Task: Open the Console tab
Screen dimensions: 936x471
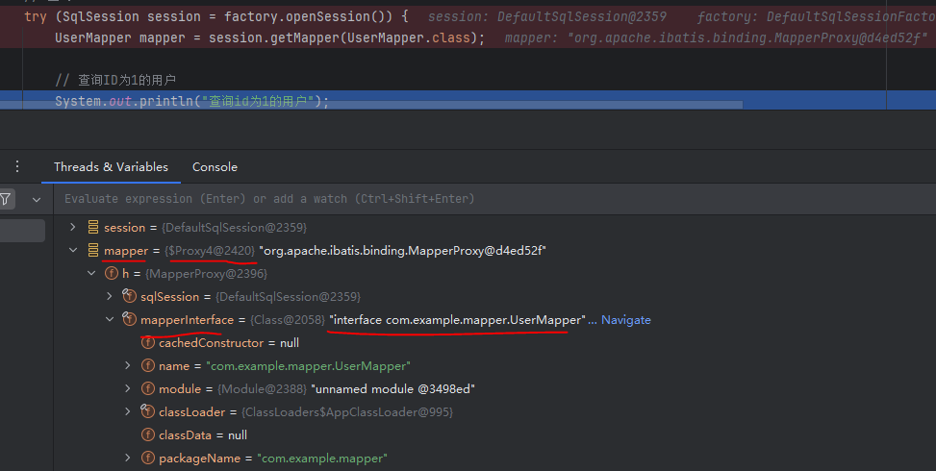Action: [x=215, y=167]
